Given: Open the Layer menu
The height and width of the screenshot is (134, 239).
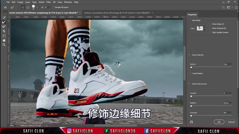Looking at the screenshot, I should coord(27,2).
